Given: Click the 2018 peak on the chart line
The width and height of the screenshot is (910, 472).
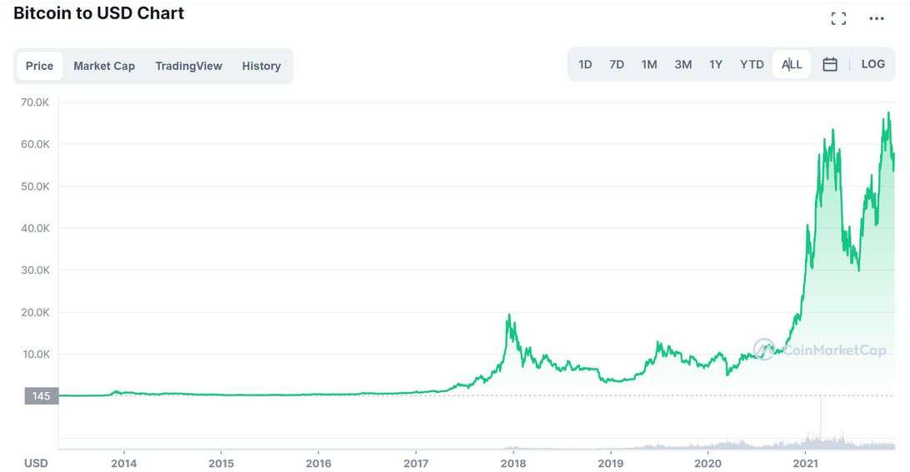Looking at the screenshot, I should click(x=509, y=315).
